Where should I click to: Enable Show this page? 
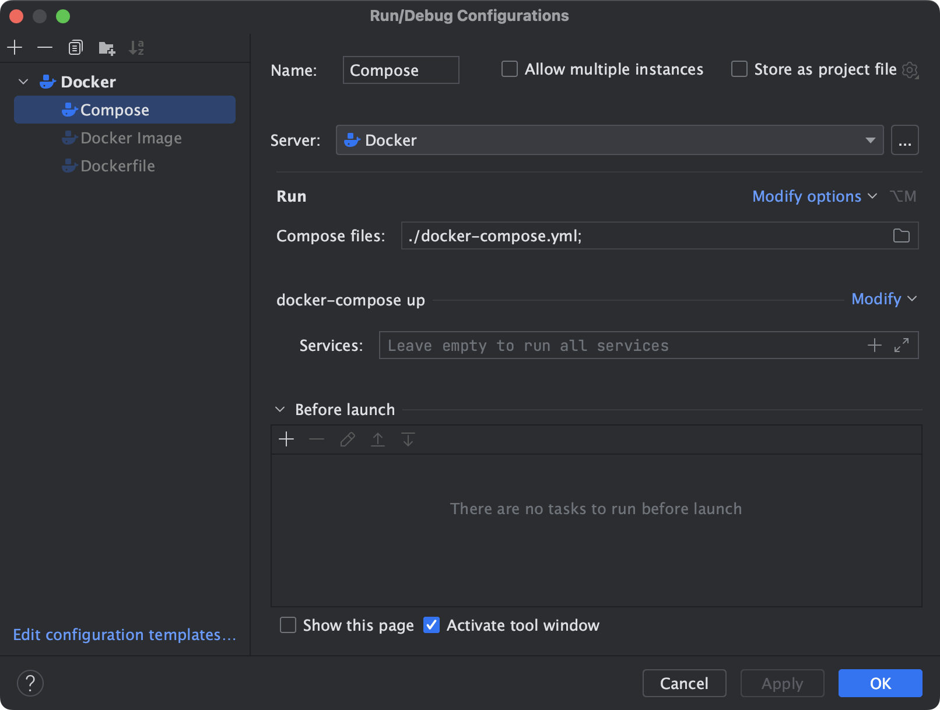coord(288,625)
